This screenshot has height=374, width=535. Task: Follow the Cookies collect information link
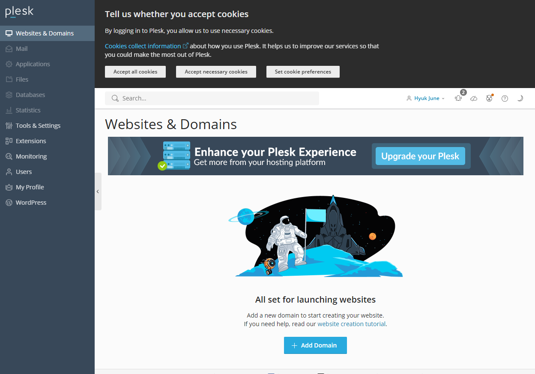coord(146,46)
